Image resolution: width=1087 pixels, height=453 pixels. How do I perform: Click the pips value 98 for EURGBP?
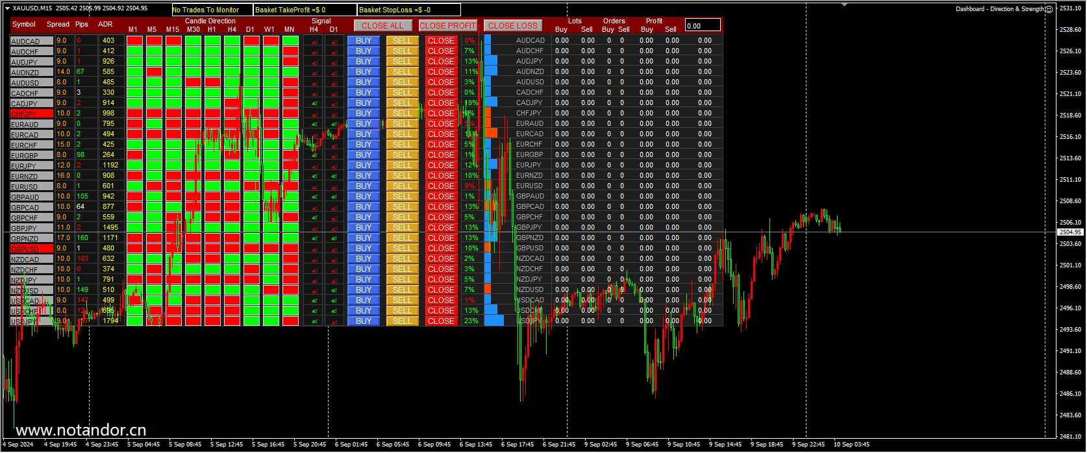(81, 154)
